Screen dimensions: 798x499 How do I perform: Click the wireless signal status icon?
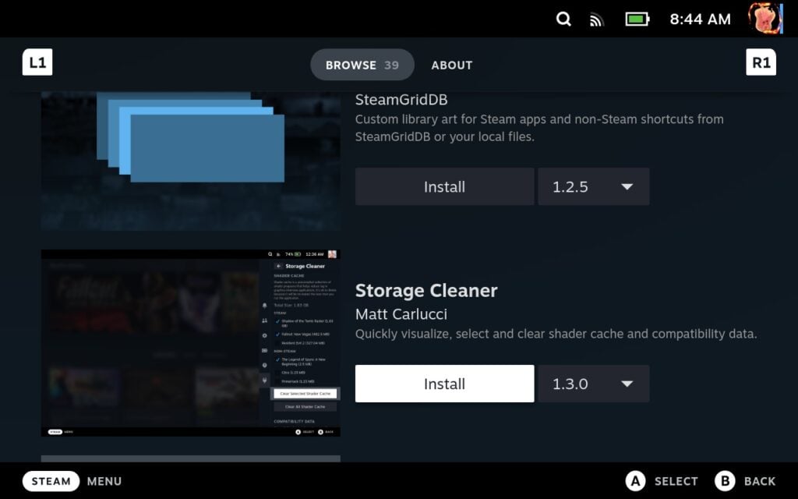pyautogui.click(x=597, y=19)
